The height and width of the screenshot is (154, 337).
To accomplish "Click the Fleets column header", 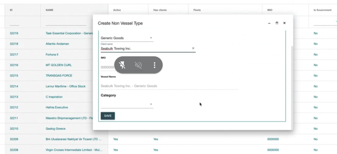I will pyautogui.click(x=197, y=10).
